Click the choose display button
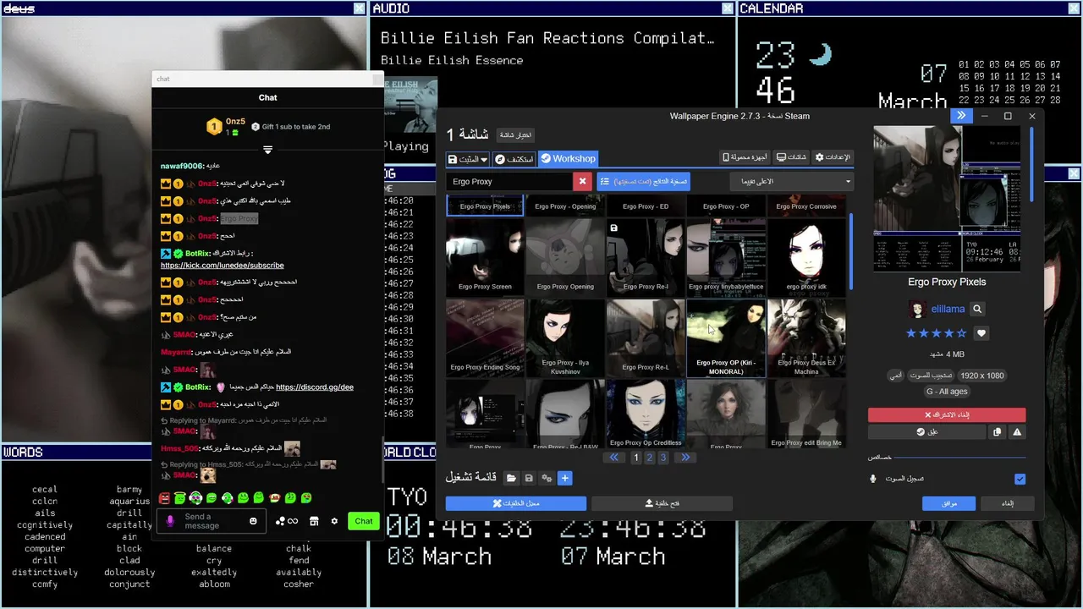 click(x=514, y=134)
